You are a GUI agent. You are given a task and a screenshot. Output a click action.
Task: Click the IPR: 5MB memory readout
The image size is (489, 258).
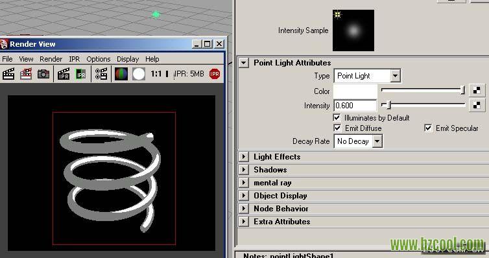pyautogui.click(x=189, y=74)
